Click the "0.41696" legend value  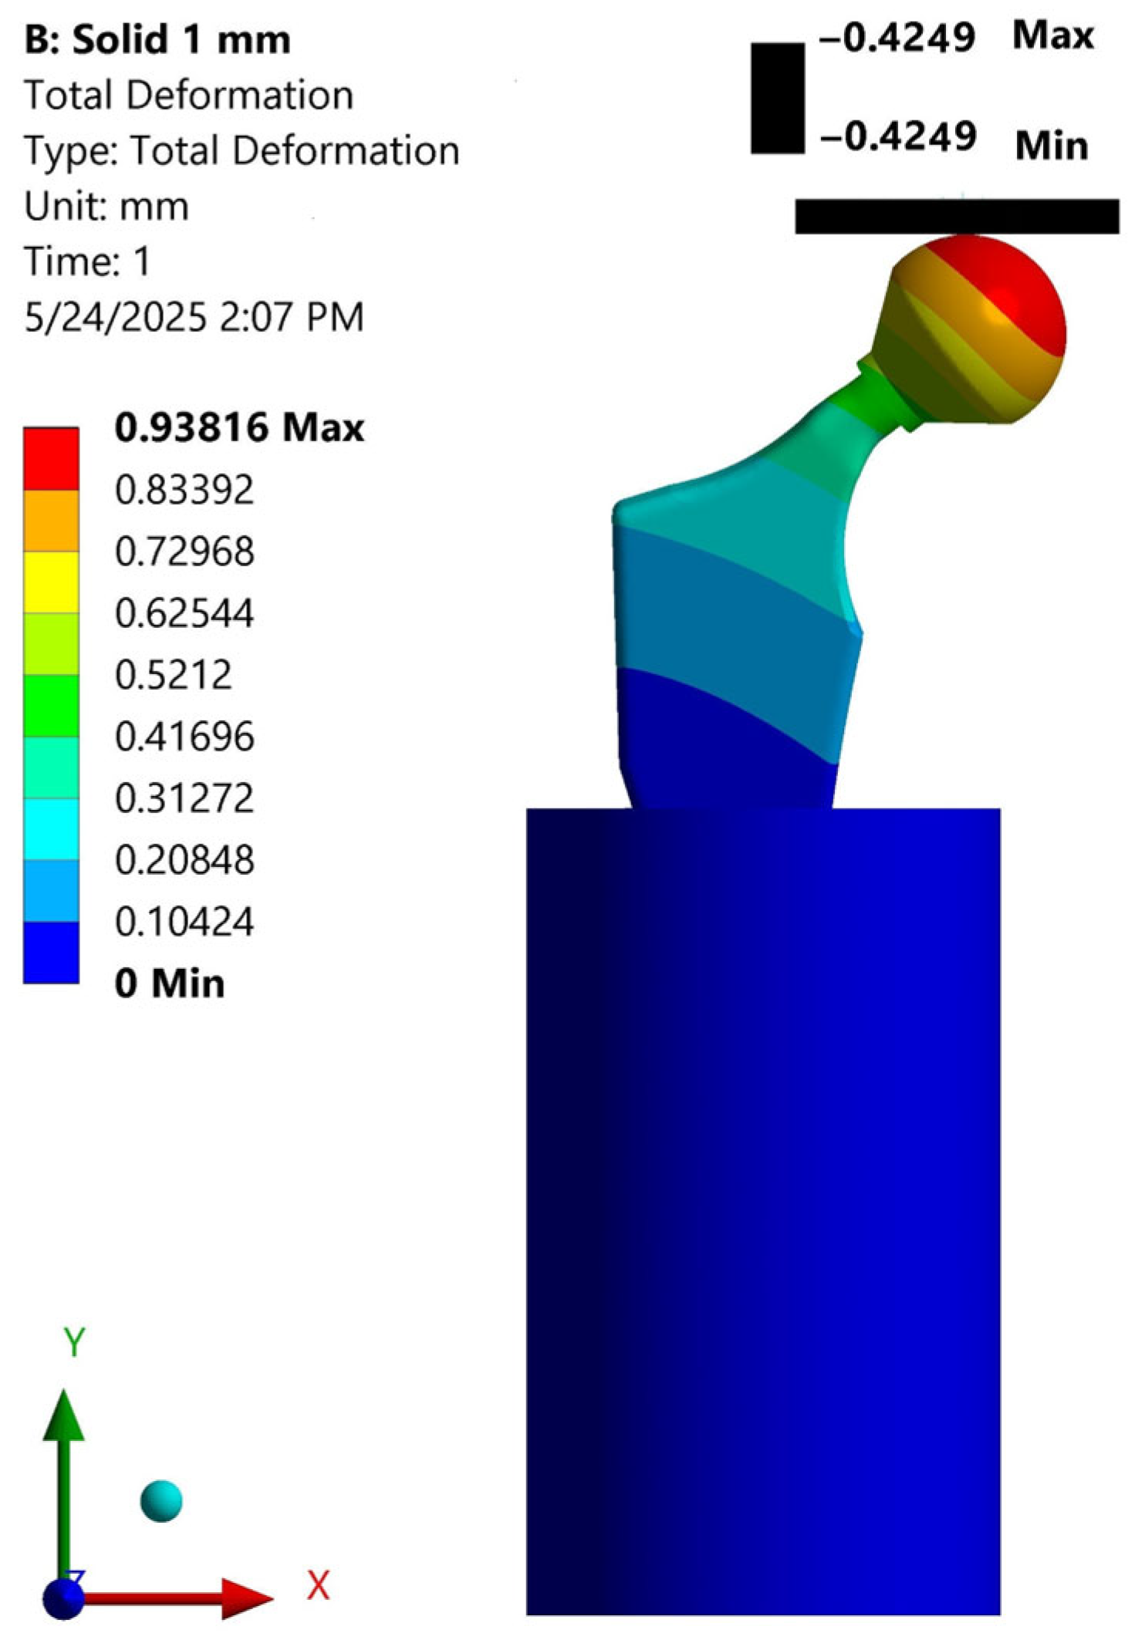184,736
